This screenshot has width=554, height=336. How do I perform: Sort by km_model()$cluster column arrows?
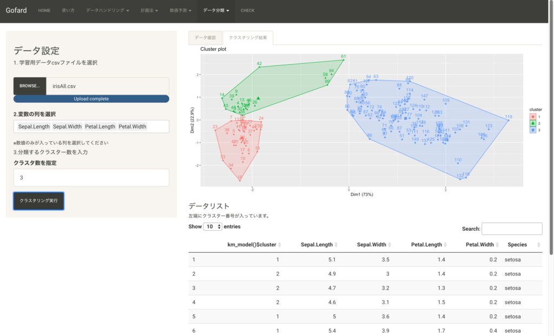[x=280, y=245]
